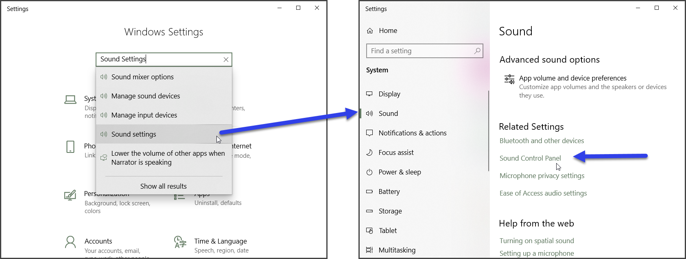
Task: Clear the search box with the X icon
Action: (226, 59)
